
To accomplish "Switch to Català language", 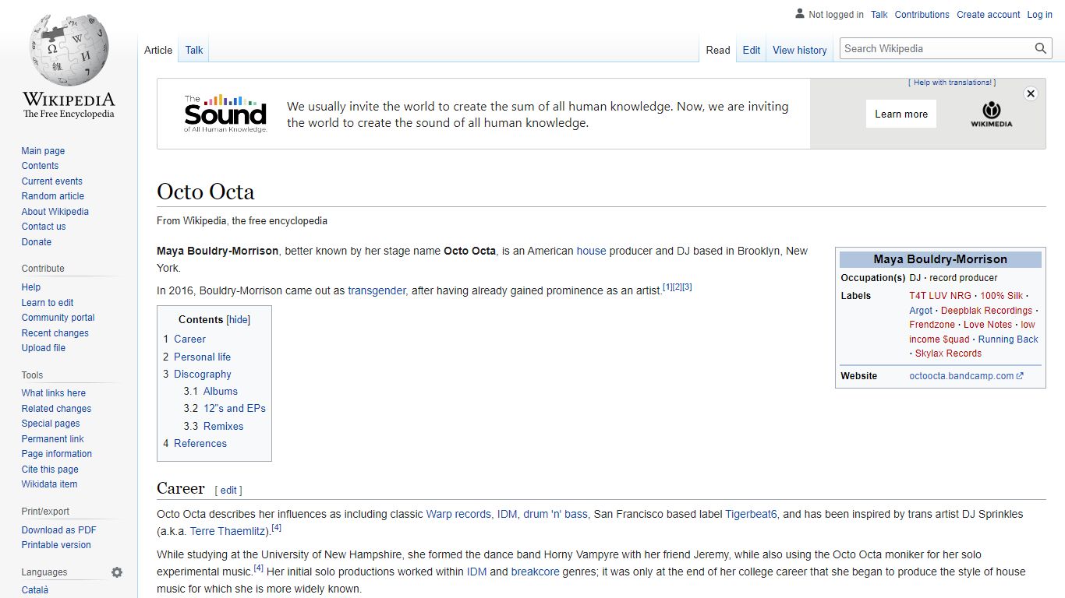I will [35, 590].
